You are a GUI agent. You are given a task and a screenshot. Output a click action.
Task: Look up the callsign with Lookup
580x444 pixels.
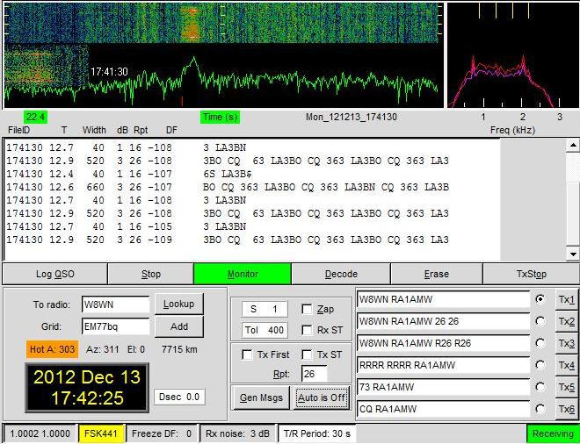coord(179,304)
